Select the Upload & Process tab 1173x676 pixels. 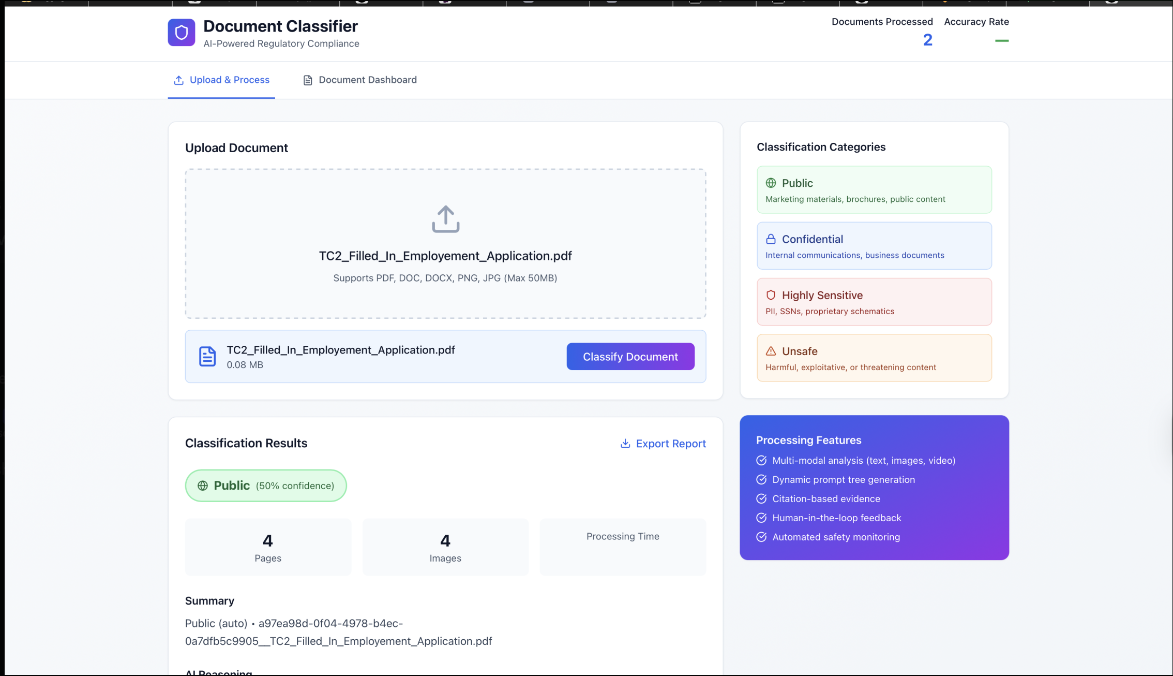(222, 80)
